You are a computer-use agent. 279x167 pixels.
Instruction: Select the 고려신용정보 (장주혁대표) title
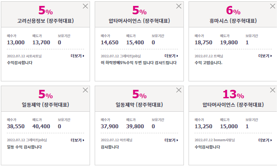click(x=45, y=21)
